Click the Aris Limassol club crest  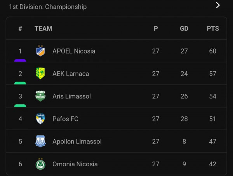click(x=40, y=96)
